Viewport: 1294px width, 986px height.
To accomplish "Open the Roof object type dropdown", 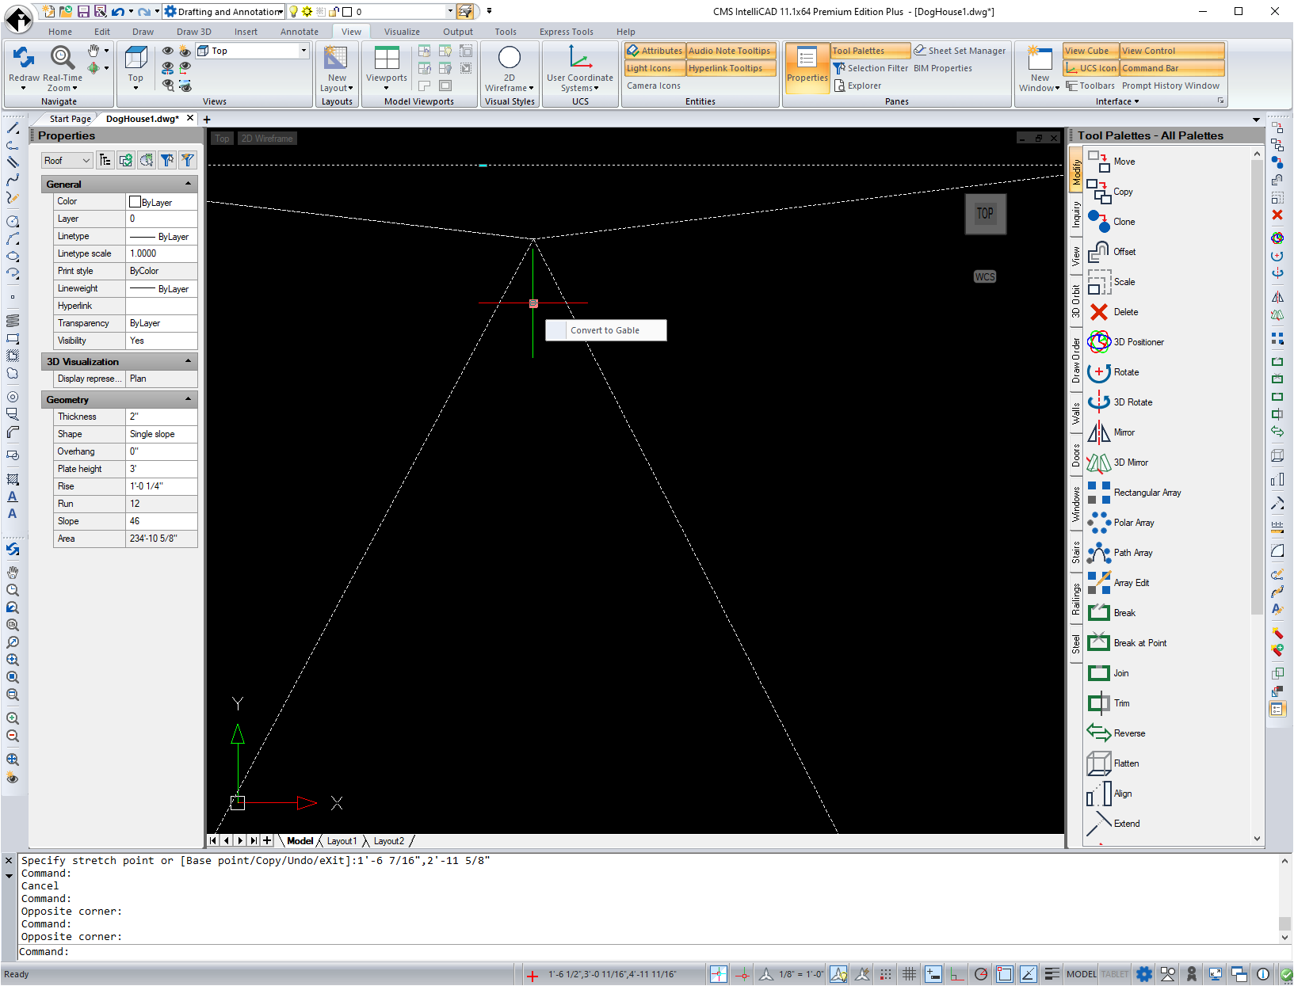I will [x=67, y=160].
